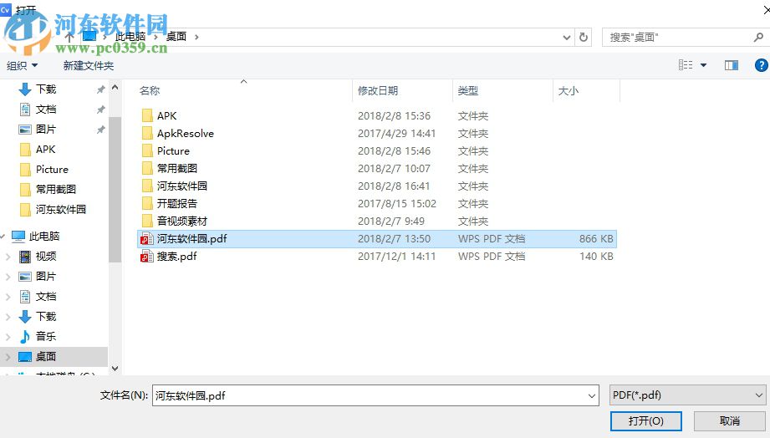770x438 pixels.
Task: Click 新建文件夹 button
Action: click(89, 65)
